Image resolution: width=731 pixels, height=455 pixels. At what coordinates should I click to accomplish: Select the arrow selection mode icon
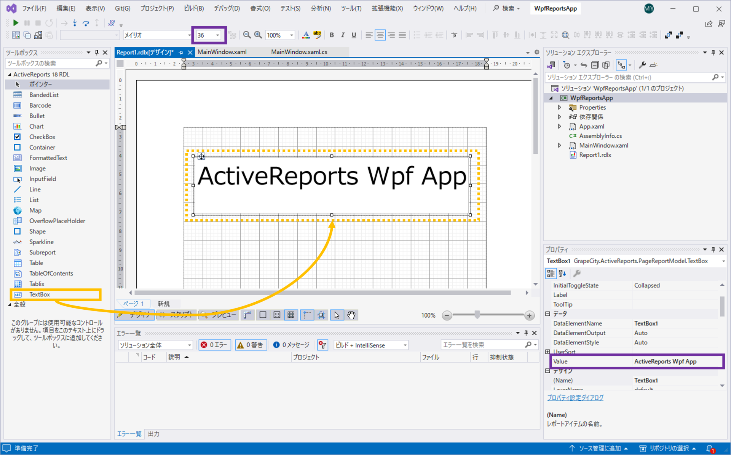coord(337,315)
